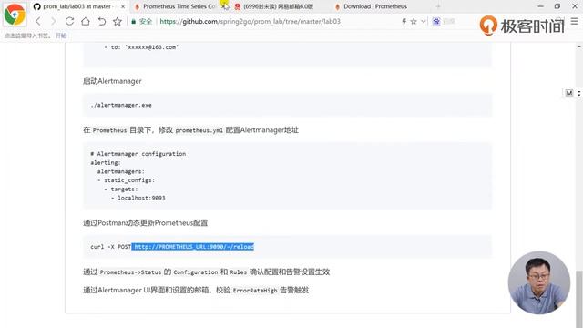This screenshot has height=328, width=583.
Task: Click the 'Prometheus->Status' inline code
Action: pyautogui.click(x=130, y=272)
